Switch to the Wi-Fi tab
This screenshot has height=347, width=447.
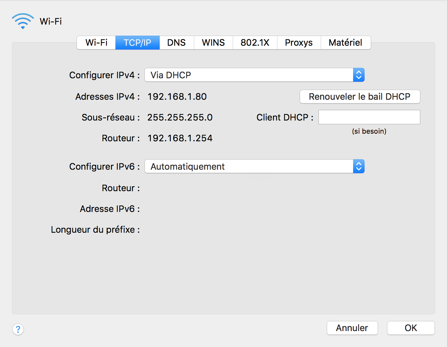(96, 43)
